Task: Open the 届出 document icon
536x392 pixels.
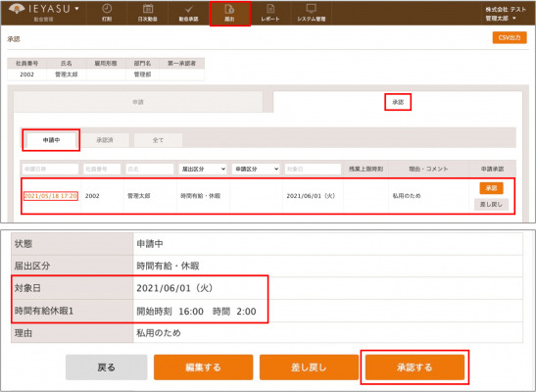Action: pos(229,9)
